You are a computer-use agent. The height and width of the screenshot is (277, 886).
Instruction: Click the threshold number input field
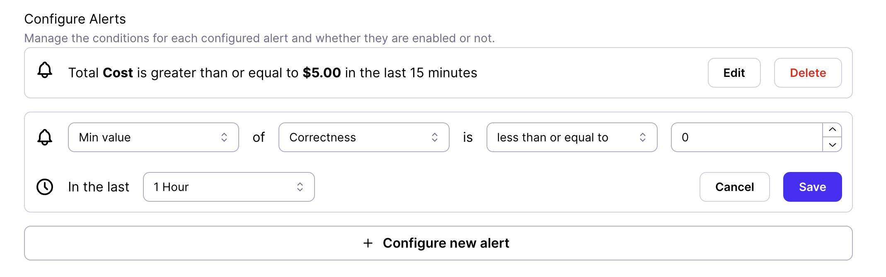747,137
